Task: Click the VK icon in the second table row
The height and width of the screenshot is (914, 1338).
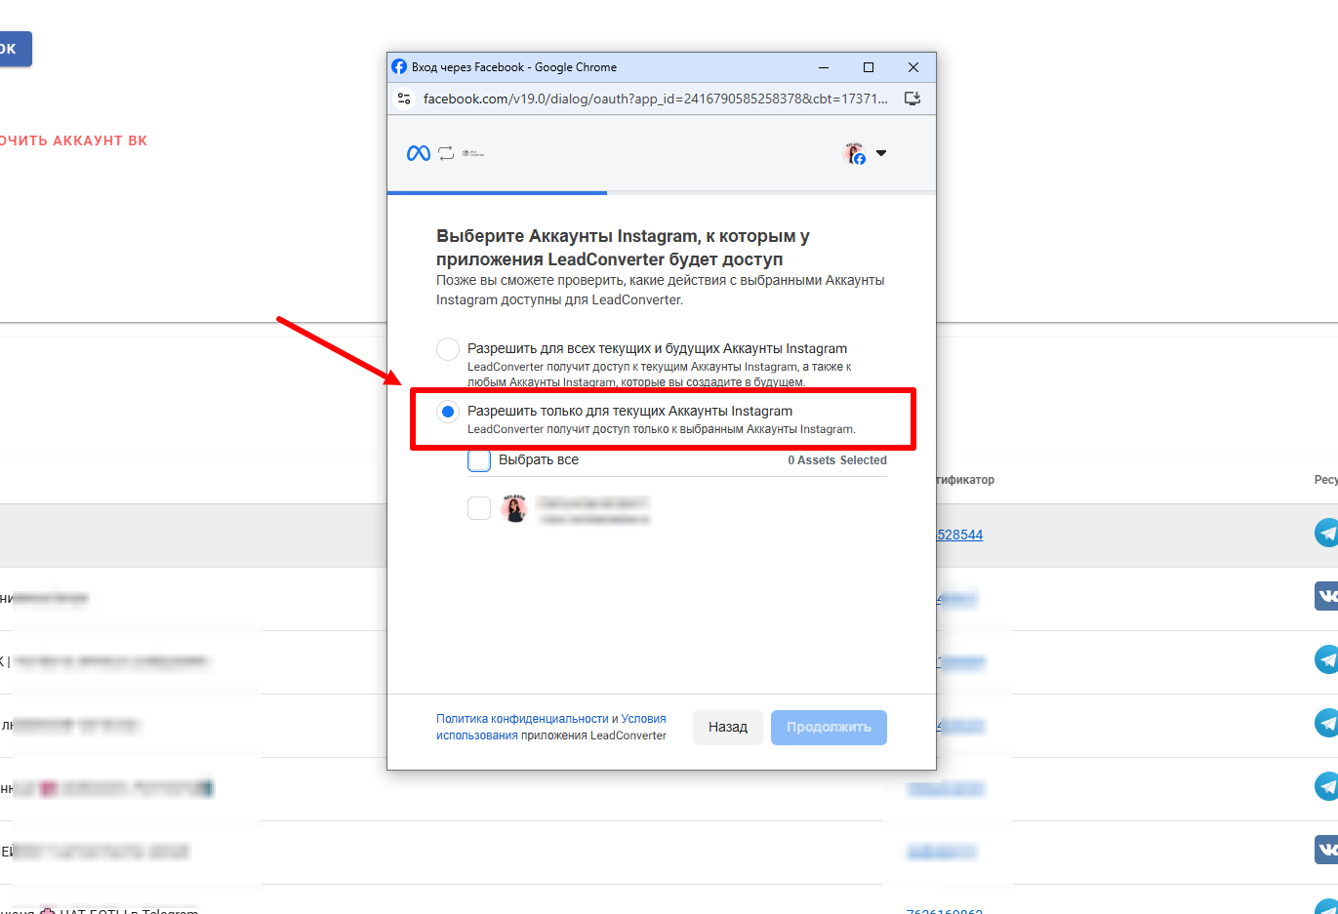Action: [1326, 596]
